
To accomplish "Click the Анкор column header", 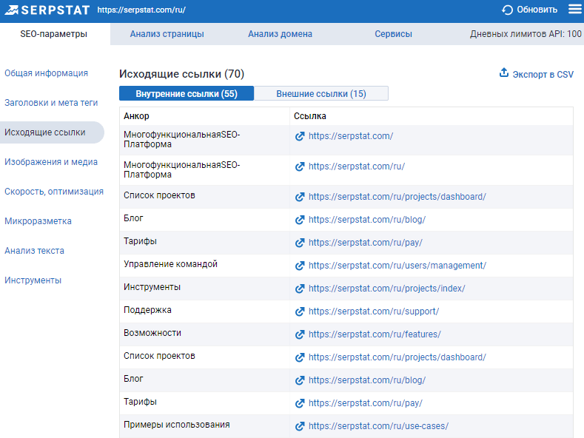I will click(x=136, y=116).
